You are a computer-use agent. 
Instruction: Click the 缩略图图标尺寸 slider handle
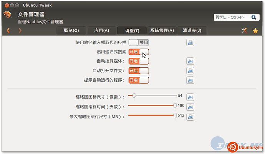[134, 96]
